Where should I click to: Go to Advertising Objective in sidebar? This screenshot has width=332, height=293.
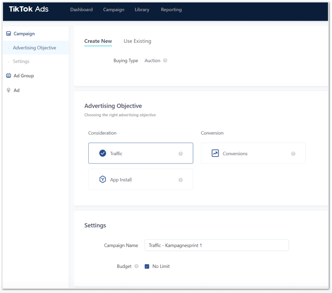point(34,48)
